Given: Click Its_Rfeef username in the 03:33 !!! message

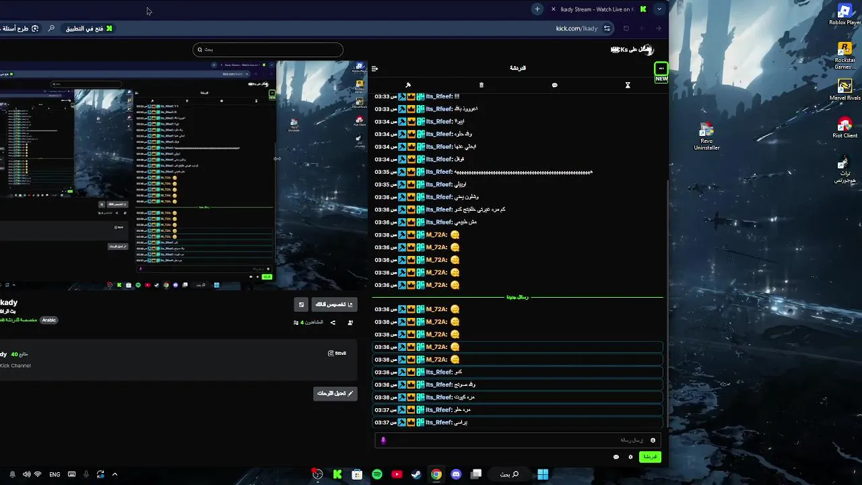Looking at the screenshot, I should click(x=438, y=96).
